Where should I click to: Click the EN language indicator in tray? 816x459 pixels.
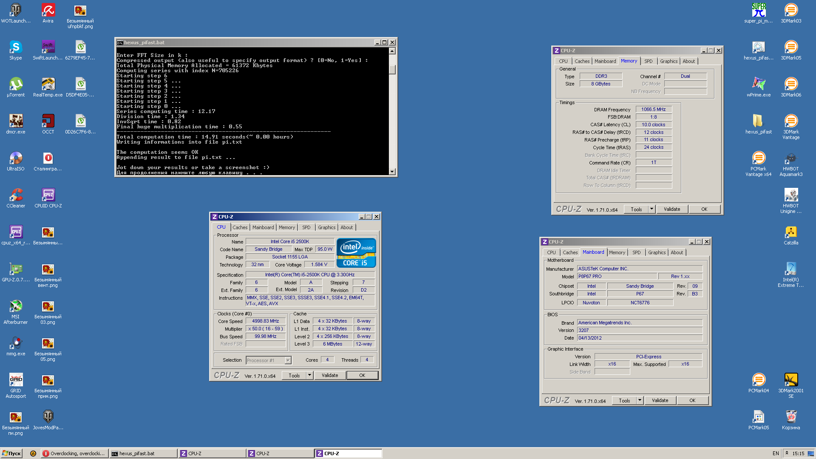pyautogui.click(x=776, y=453)
